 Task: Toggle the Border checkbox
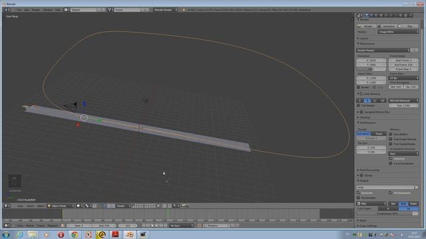point(358,87)
